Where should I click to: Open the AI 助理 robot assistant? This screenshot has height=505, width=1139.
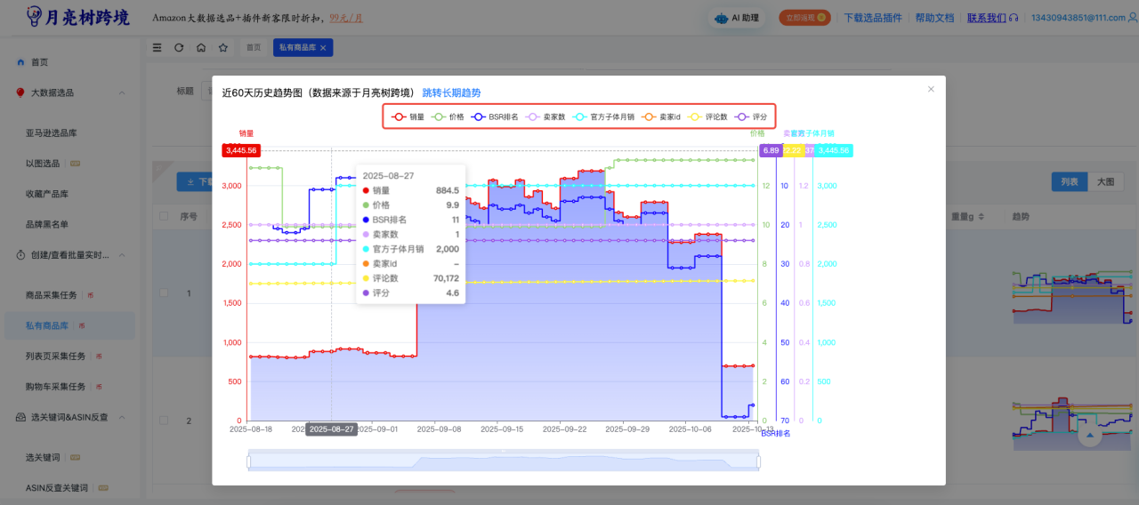[738, 18]
